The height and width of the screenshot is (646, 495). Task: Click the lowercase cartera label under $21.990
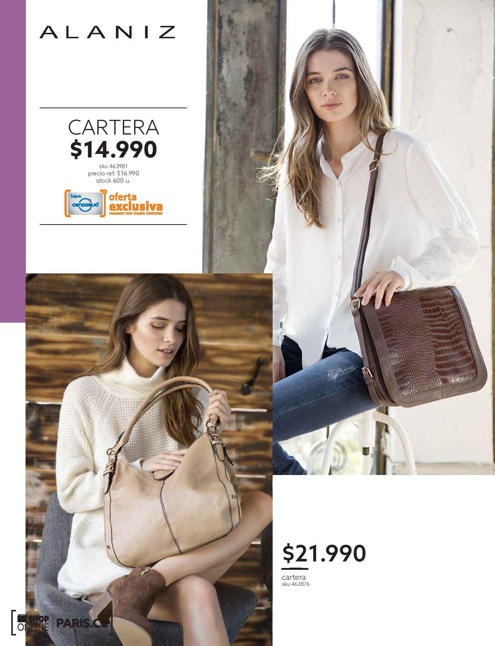(293, 577)
